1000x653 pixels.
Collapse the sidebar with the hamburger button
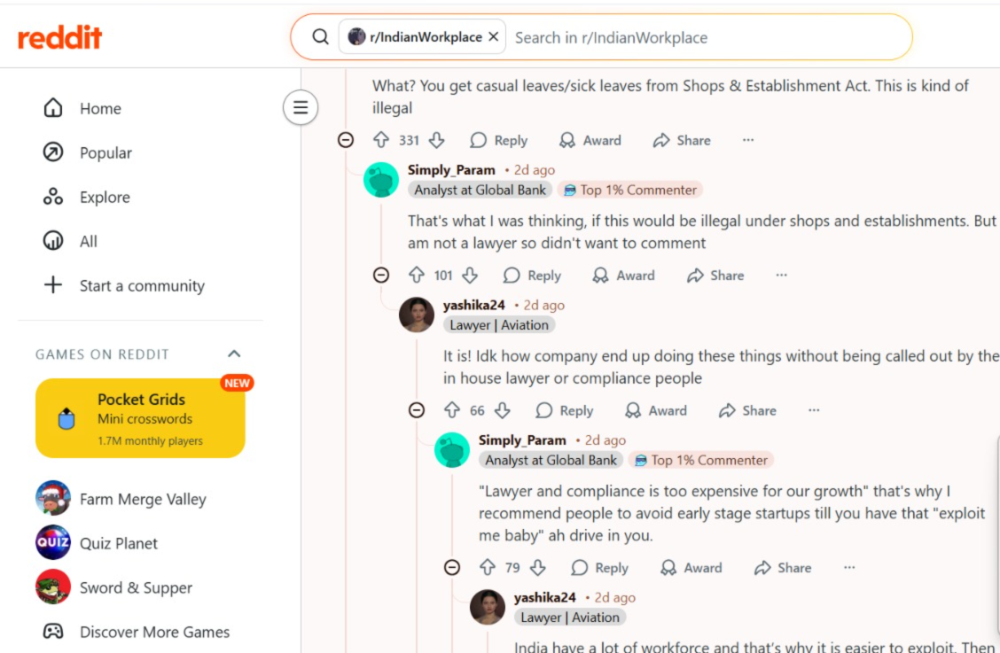coord(301,108)
